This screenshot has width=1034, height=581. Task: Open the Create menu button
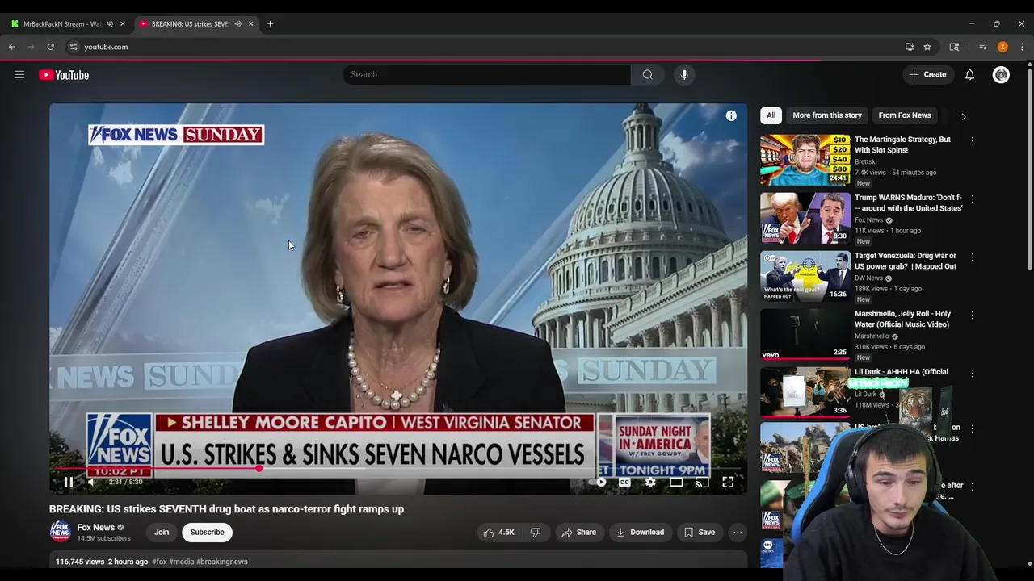pos(927,75)
